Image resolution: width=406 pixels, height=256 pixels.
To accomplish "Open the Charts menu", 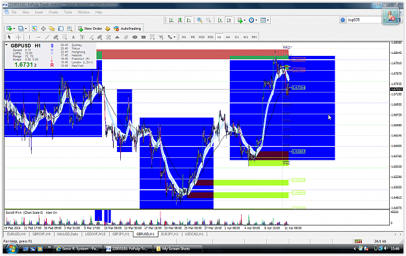I will point(53,12).
